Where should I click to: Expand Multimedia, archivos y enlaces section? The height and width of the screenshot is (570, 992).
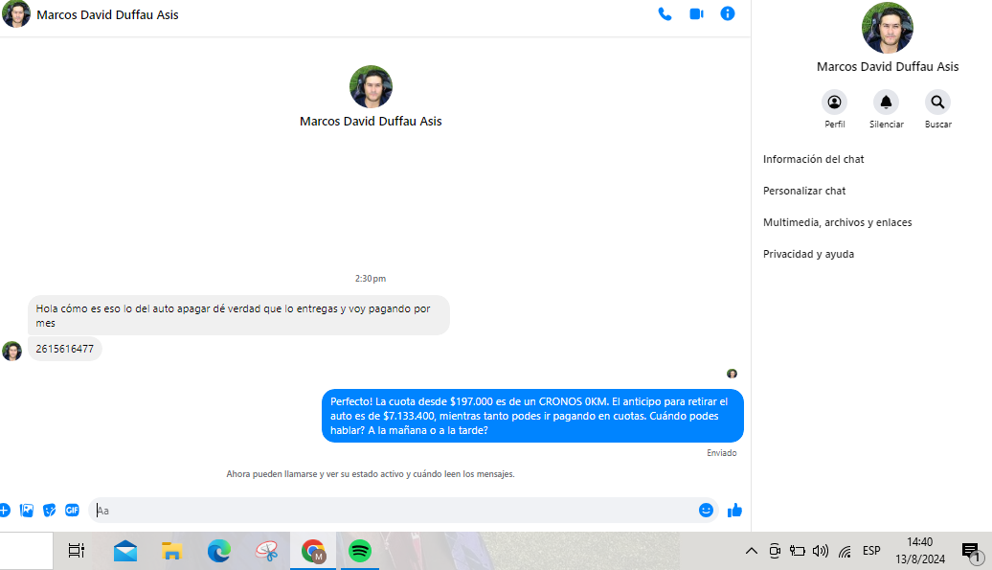837,222
